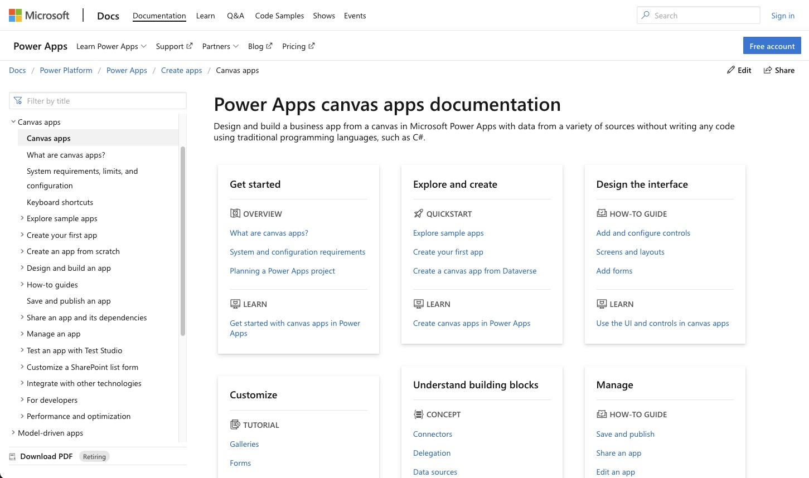Open Pricing external link icon
Viewport: 809px width, 478px height.
pyautogui.click(x=312, y=46)
